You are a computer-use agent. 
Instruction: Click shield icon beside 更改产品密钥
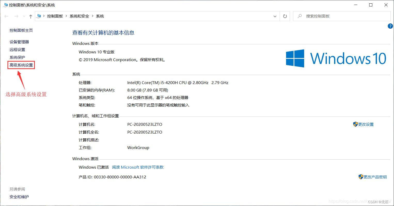(361, 177)
